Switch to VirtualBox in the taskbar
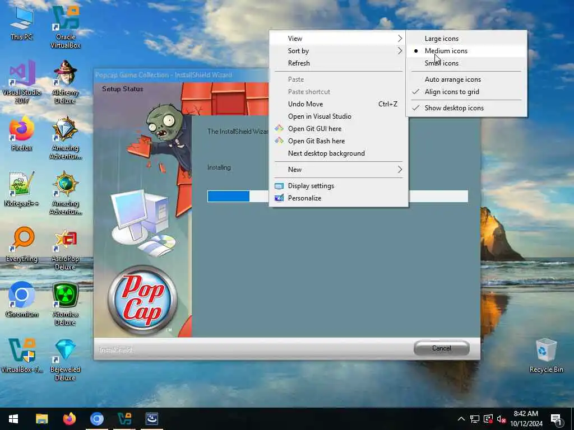This screenshot has height=430, width=574. [x=124, y=419]
